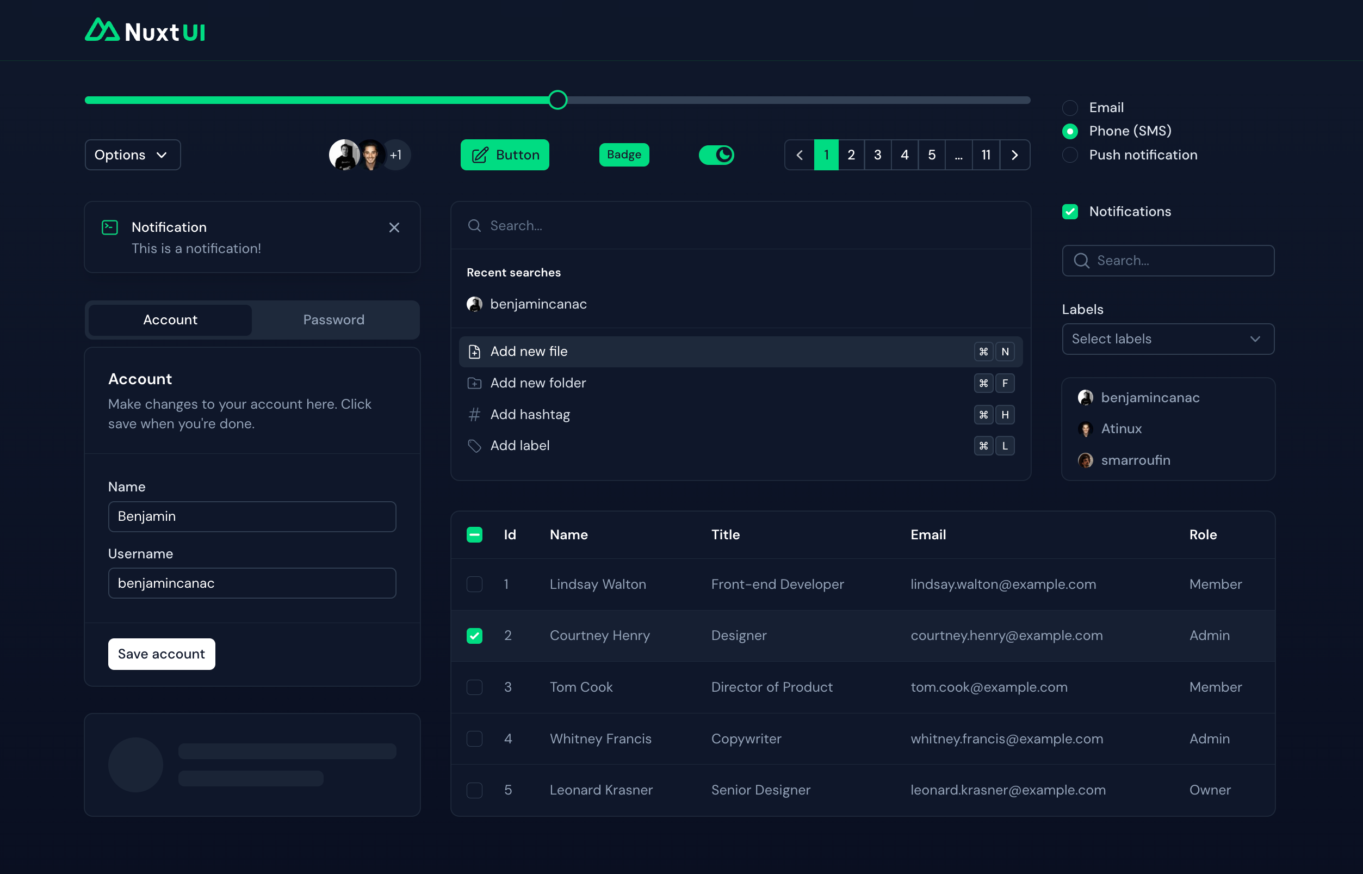Expand the Select labels dropdown

1168,339
